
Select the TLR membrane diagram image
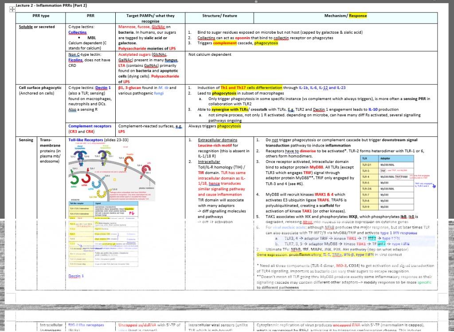coord(112,172)
